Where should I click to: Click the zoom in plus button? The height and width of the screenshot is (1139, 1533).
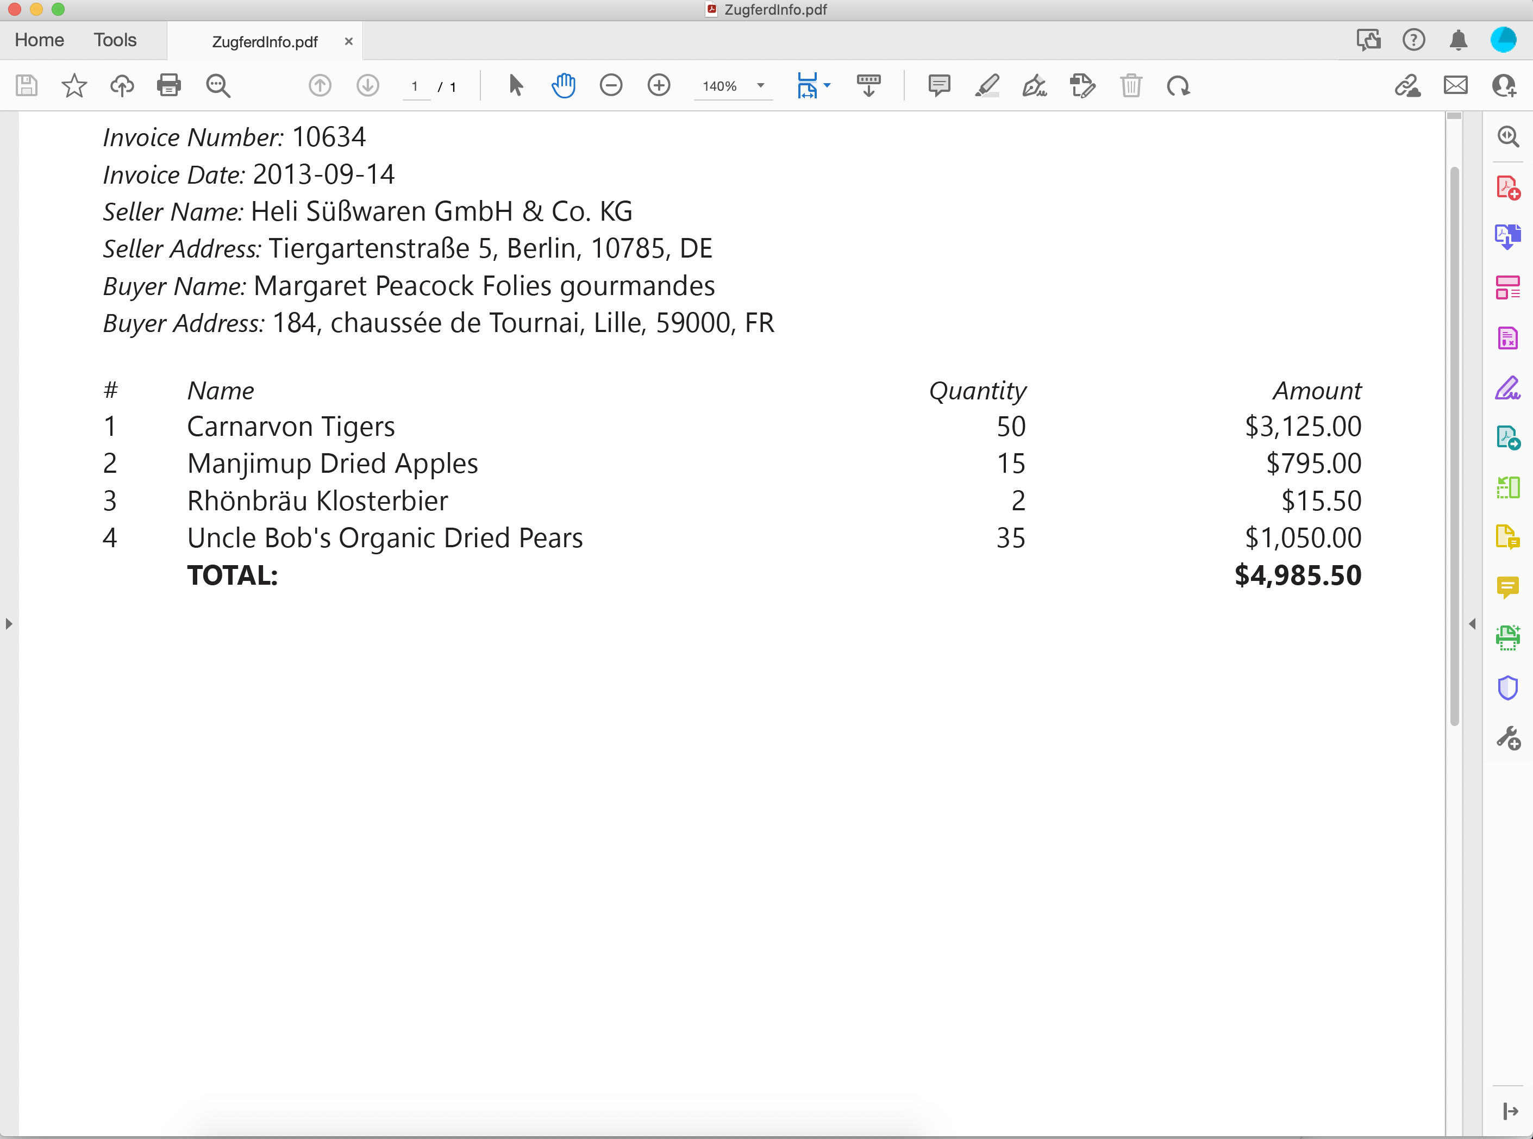[657, 85]
